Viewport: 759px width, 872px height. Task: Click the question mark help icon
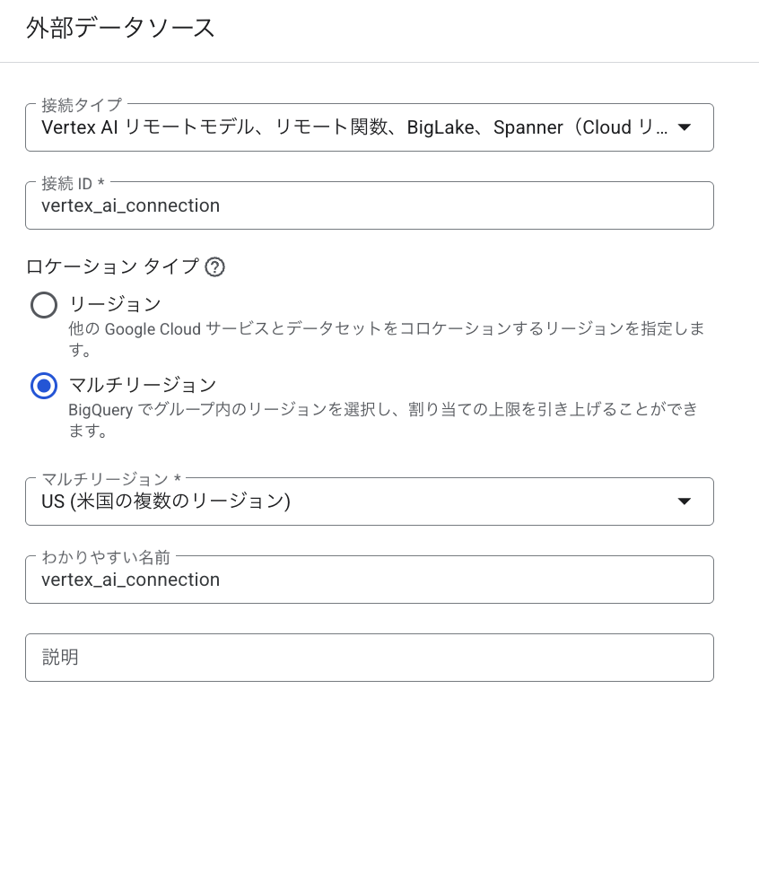click(215, 266)
